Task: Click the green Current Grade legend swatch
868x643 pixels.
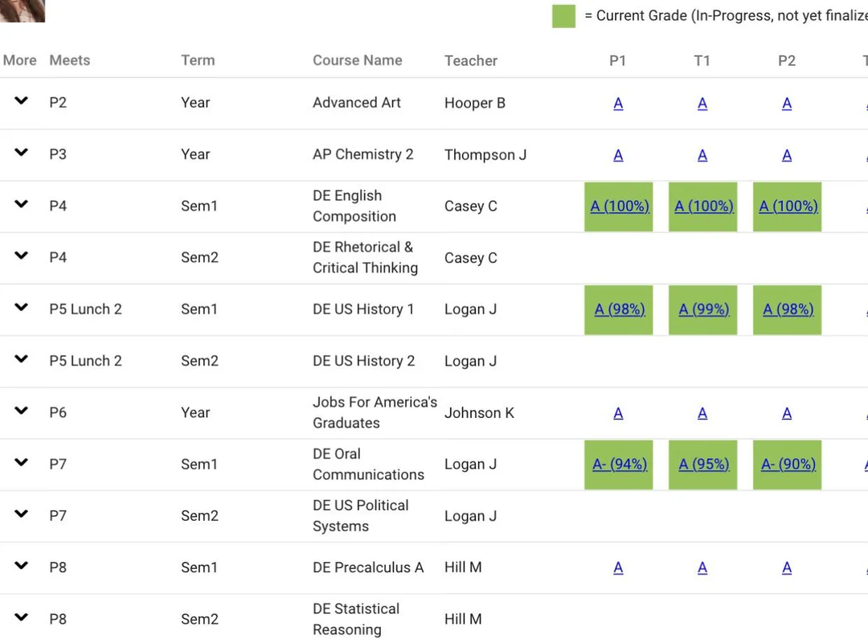Action: tap(563, 15)
